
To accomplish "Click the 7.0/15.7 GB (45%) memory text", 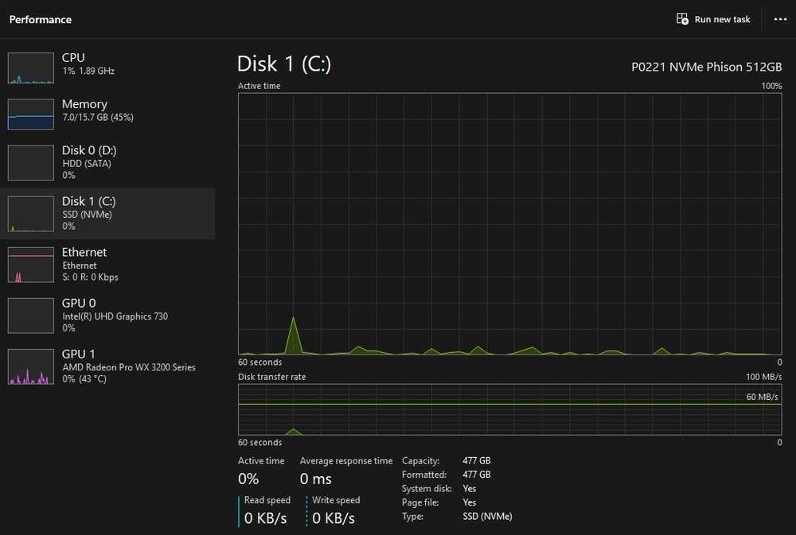I will pos(97,117).
